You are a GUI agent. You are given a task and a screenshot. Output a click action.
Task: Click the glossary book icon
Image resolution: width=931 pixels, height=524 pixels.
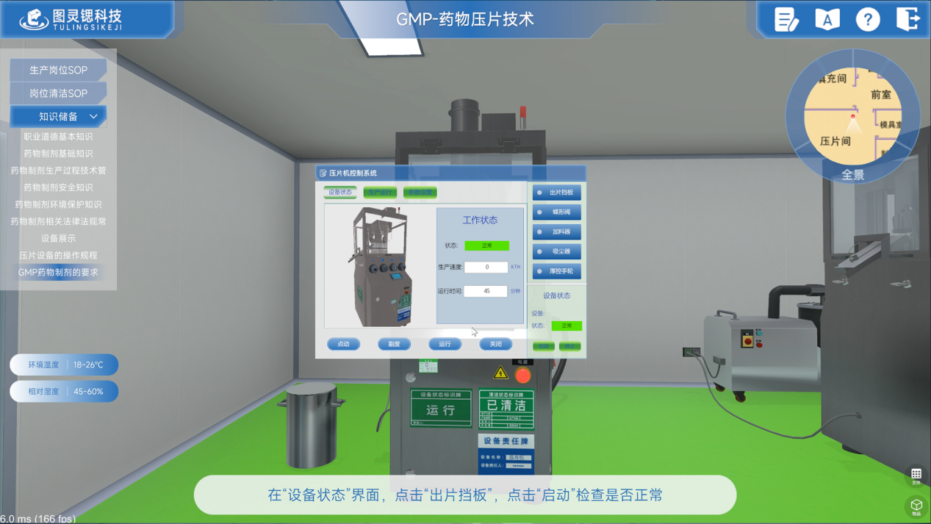tap(827, 20)
